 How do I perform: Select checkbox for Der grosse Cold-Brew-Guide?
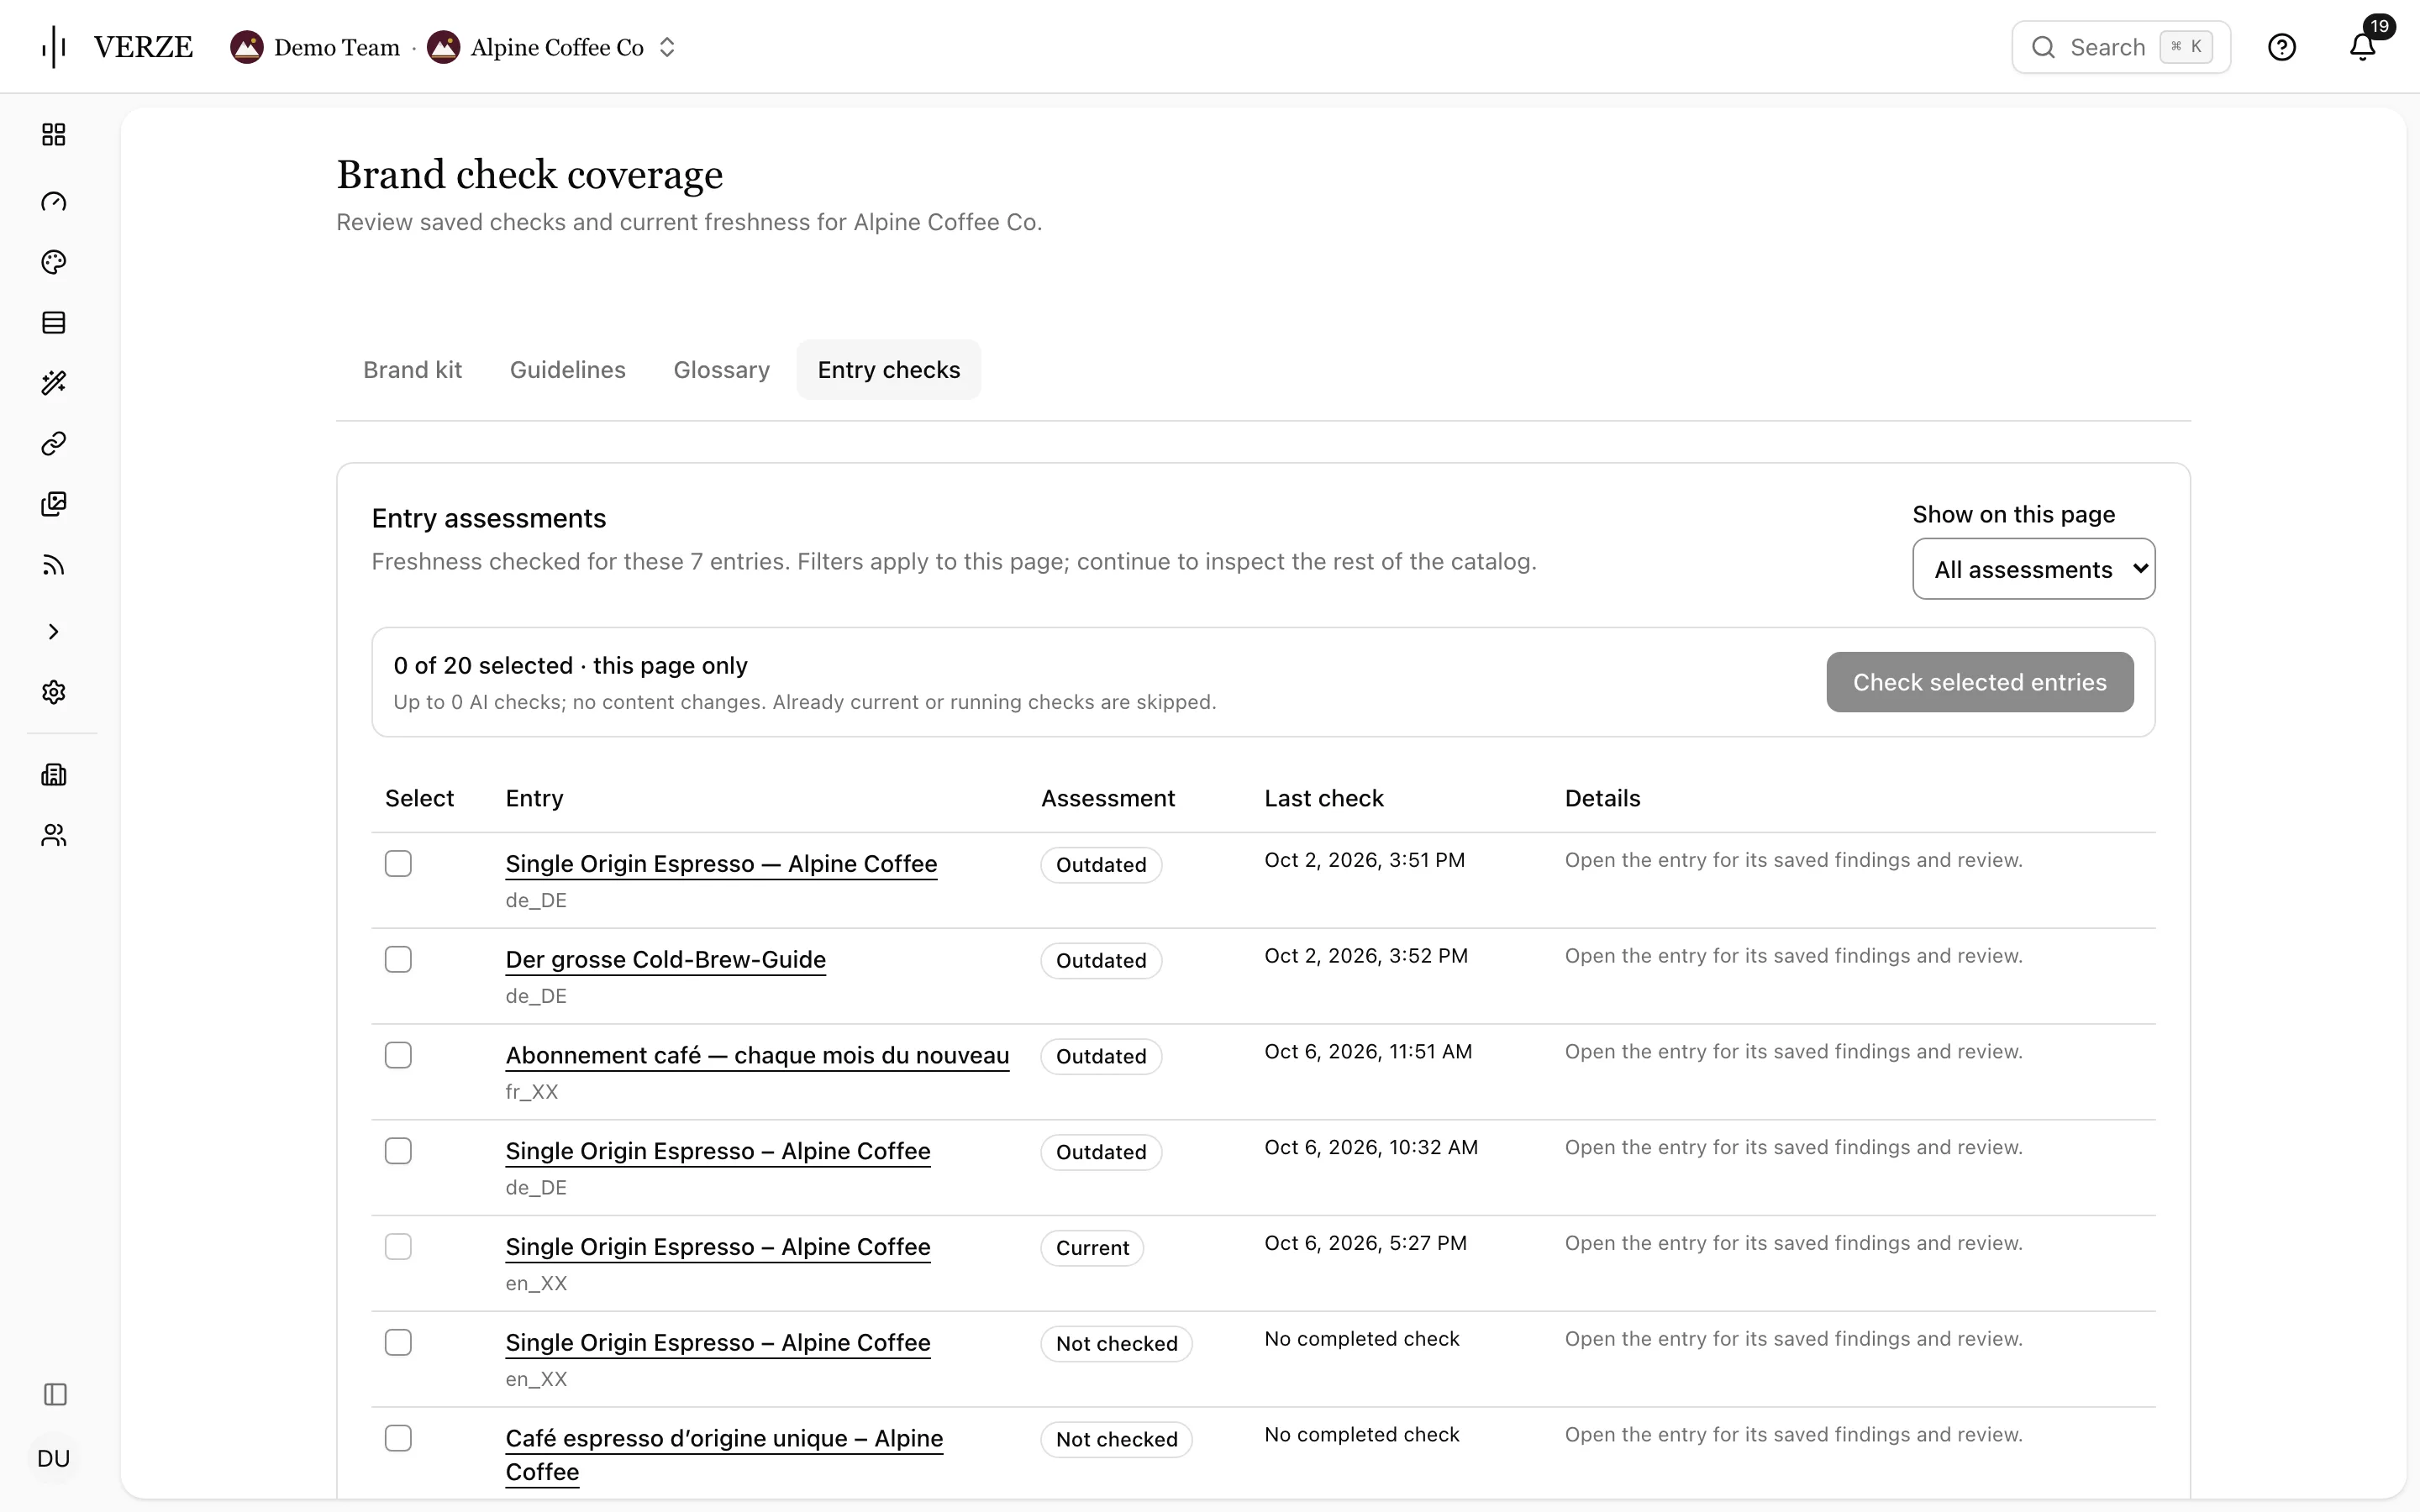(x=398, y=960)
